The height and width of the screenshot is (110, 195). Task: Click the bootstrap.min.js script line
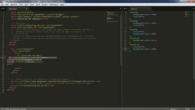(x=33, y=86)
